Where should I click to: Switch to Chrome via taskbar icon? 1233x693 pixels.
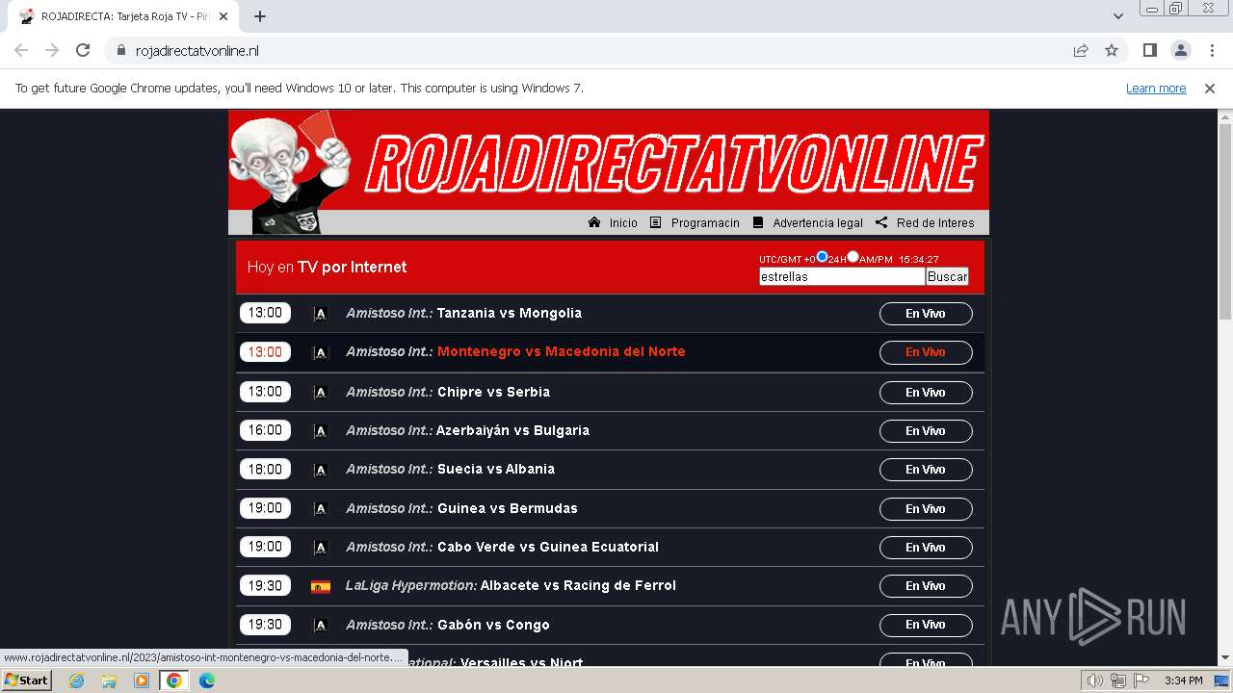coord(174,680)
